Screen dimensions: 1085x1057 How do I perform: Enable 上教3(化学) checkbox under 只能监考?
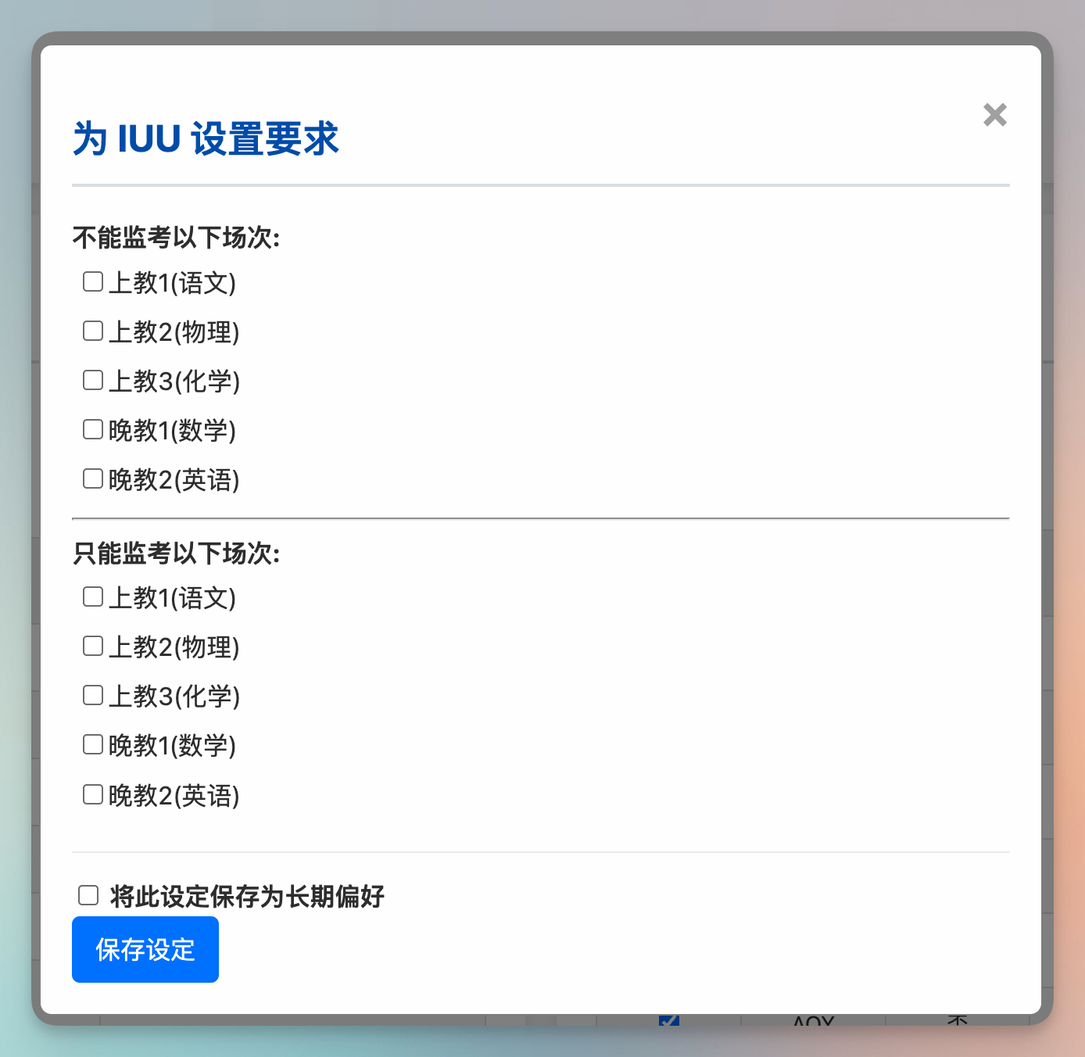(93, 696)
